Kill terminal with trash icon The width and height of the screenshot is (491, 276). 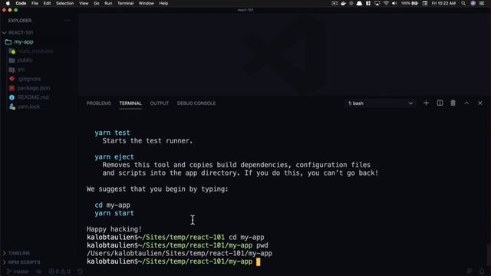453,103
